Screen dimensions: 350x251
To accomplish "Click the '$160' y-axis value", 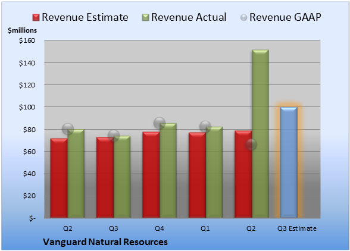I will pyautogui.click(x=27, y=40).
